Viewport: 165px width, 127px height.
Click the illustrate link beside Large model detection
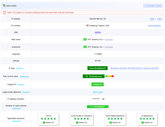pyautogui.click(x=26, y=92)
